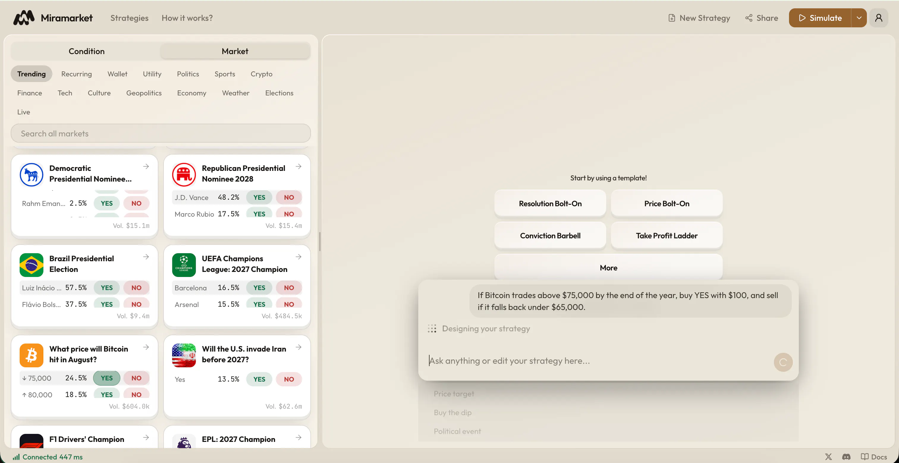The height and width of the screenshot is (463, 899).
Task: Open the Brazil Presidential Election arrow
Action: point(146,257)
